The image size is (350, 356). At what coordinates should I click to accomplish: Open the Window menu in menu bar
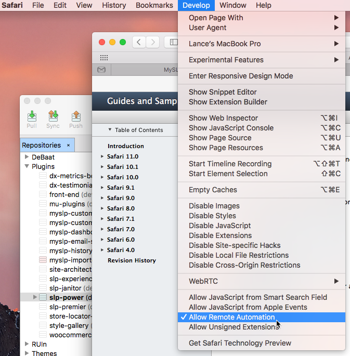tap(233, 5)
